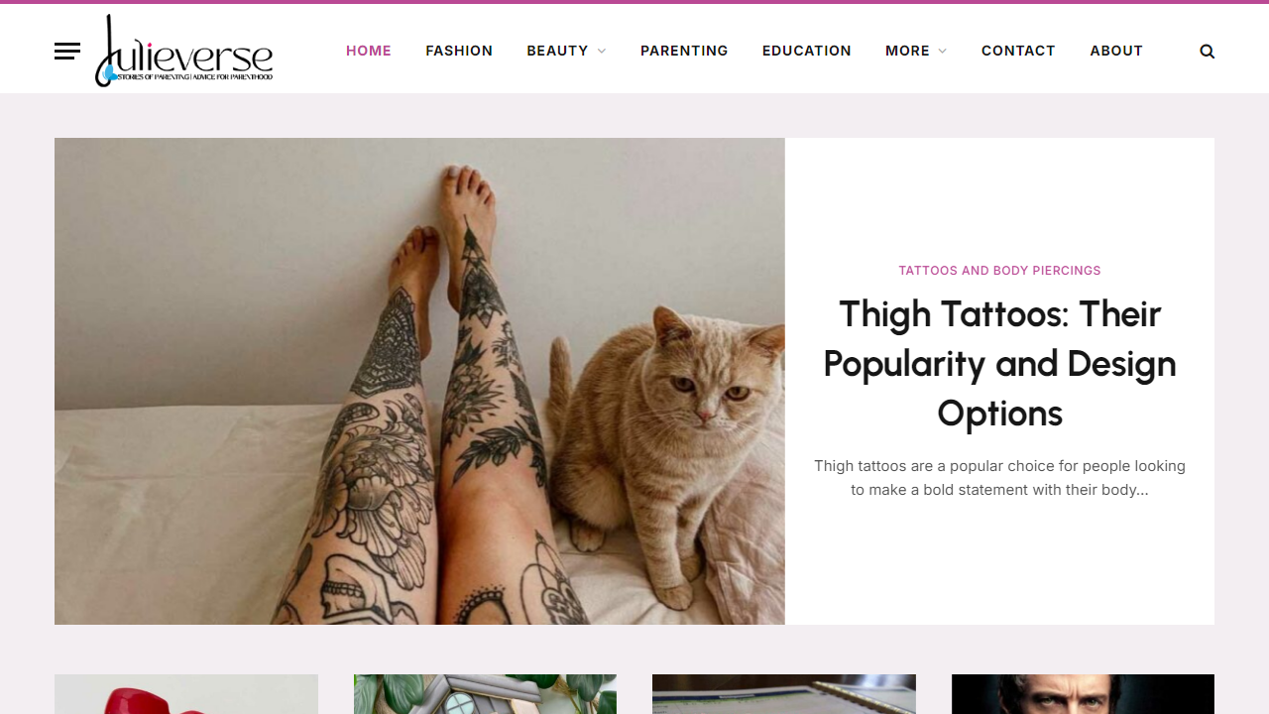This screenshot has width=1269, height=714.
Task: Click the Thigh tattoos excerpt text
Action: pos(999,478)
